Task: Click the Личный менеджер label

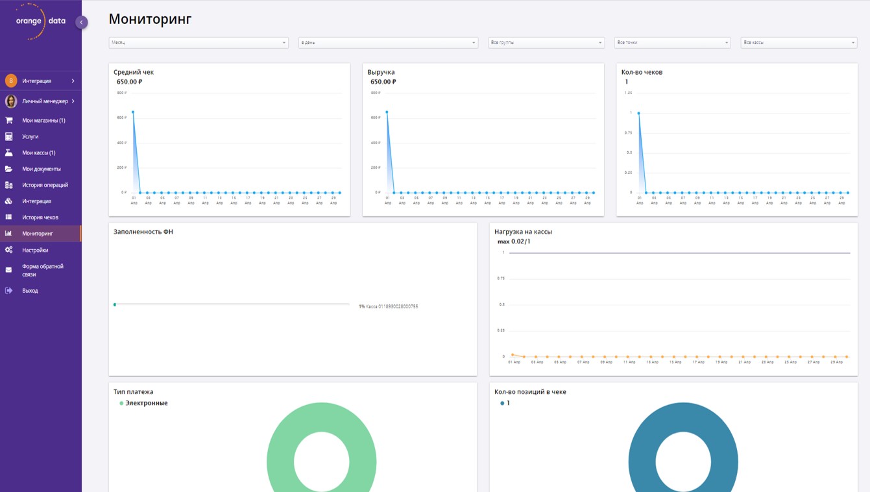Action: click(45, 101)
